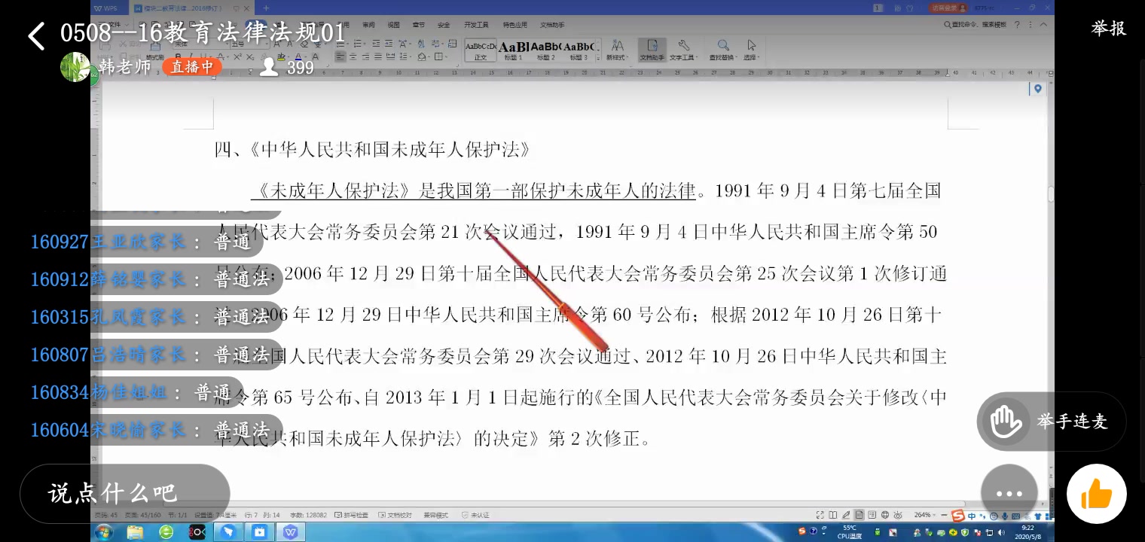This screenshot has height=542, width=1145.
Task: Click the WPS home tab
Action: point(109,8)
